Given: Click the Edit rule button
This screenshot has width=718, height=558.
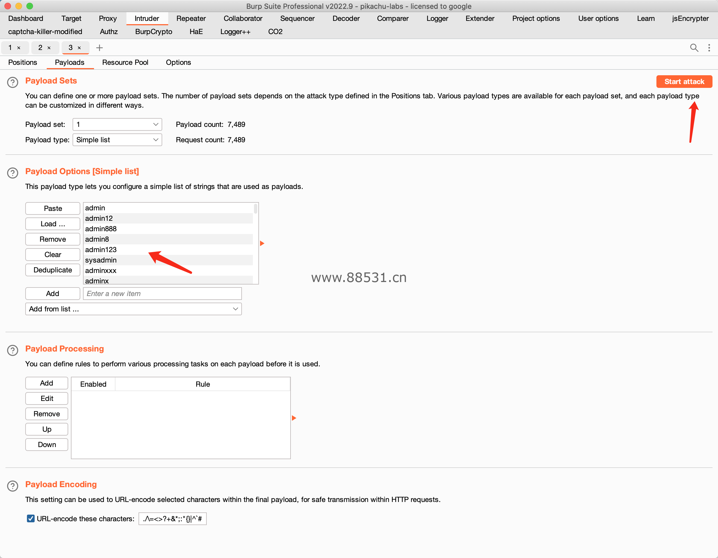Looking at the screenshot, I should click(x=47, y=399).
